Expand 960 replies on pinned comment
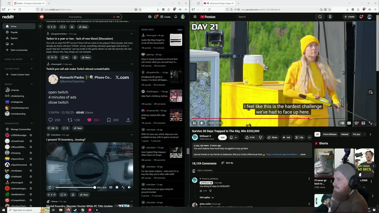 [x=207, y=197]
